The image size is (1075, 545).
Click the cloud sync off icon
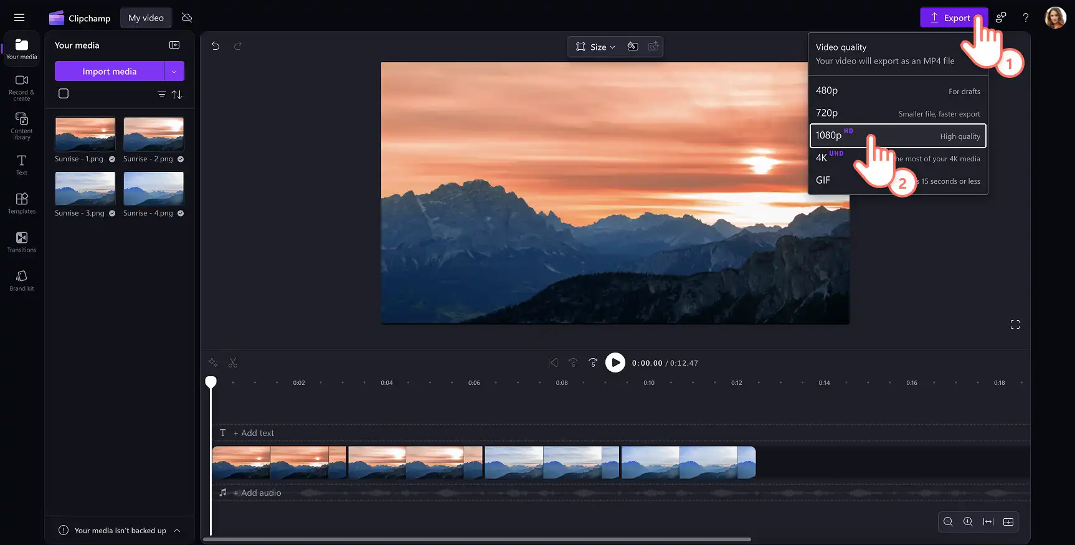pyautogui.click(x=187, y=17)
